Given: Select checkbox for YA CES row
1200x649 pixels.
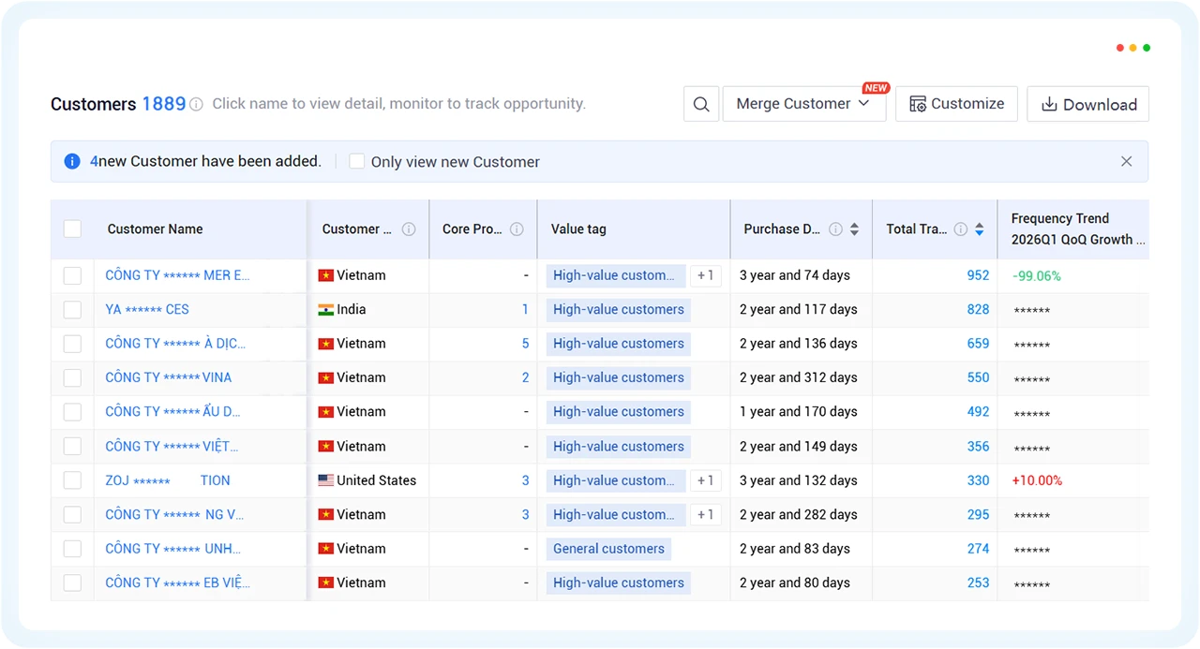Looking at the screenshot, I should point(72,309).
